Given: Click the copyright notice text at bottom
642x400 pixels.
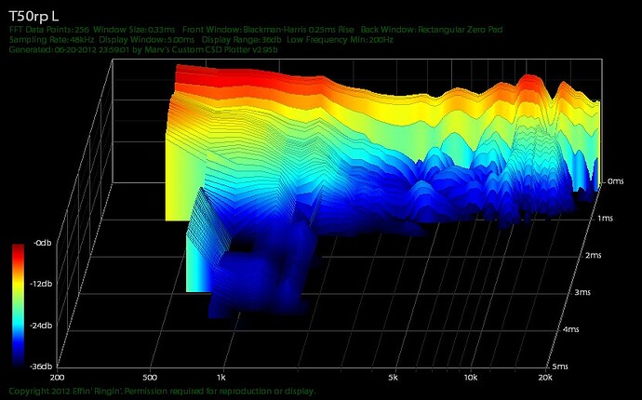Looking at the screenshot, I should tap(161, 392).
